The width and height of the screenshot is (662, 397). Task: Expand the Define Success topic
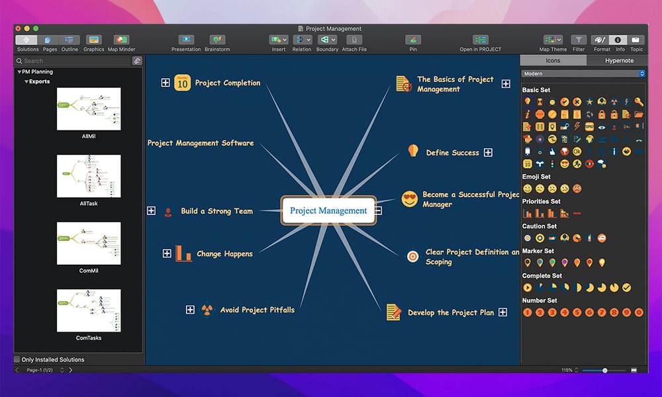488,152
